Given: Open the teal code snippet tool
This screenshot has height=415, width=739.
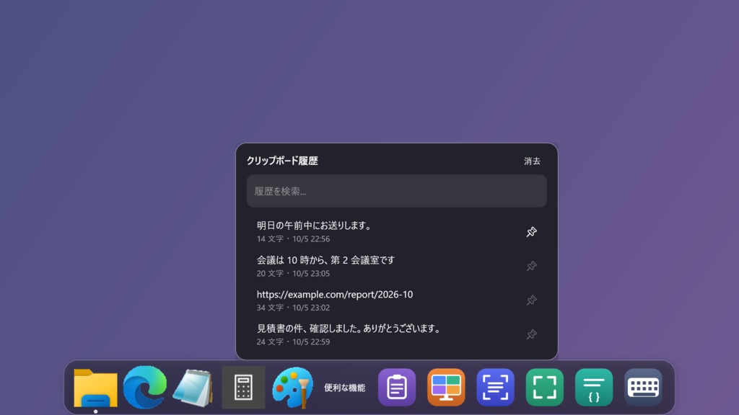Looking at the screenshot, I should [594, 387].
